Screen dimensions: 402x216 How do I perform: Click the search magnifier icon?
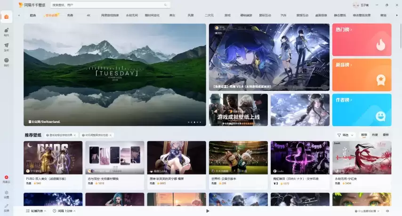(x=165, y=5)
